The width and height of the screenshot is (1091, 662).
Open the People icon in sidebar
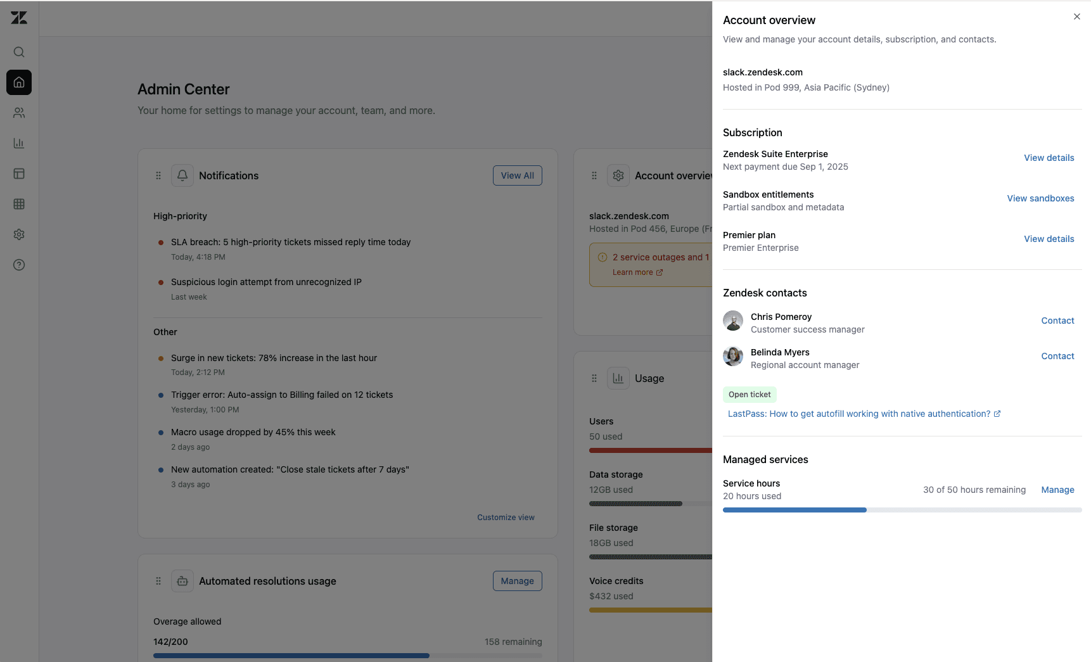point(19,113)
